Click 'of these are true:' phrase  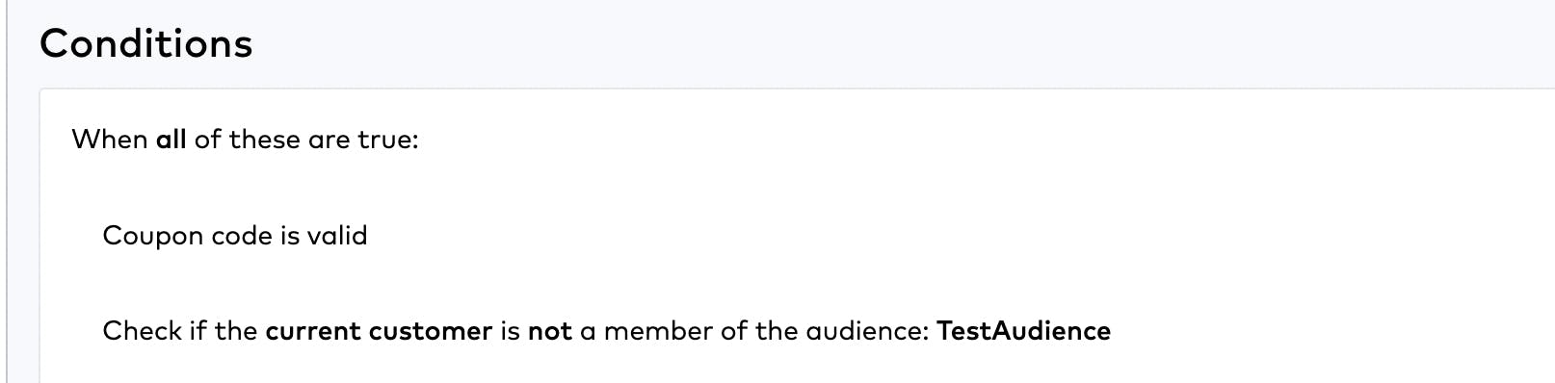(x=306, y=140)
